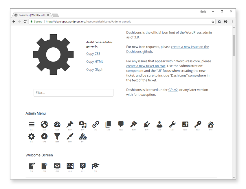246x189 pixels.
Task: Open the create a new ticket on trac link
Action: [146, 66]
